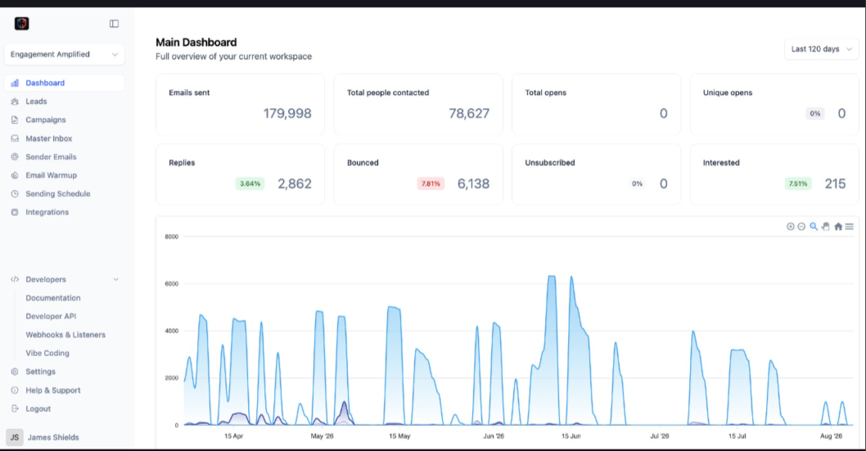
Task: Click the Emails sent value 179,998
Action: point(287,113)
